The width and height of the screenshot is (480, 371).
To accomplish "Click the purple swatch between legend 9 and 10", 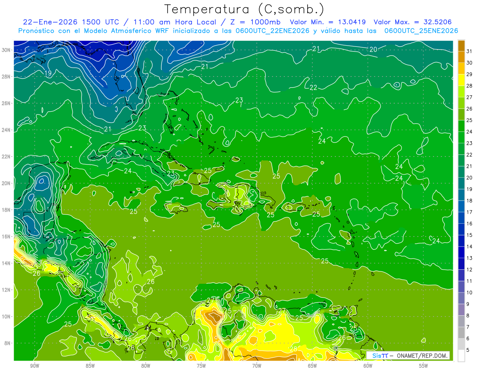I will [x=461, y=298].
